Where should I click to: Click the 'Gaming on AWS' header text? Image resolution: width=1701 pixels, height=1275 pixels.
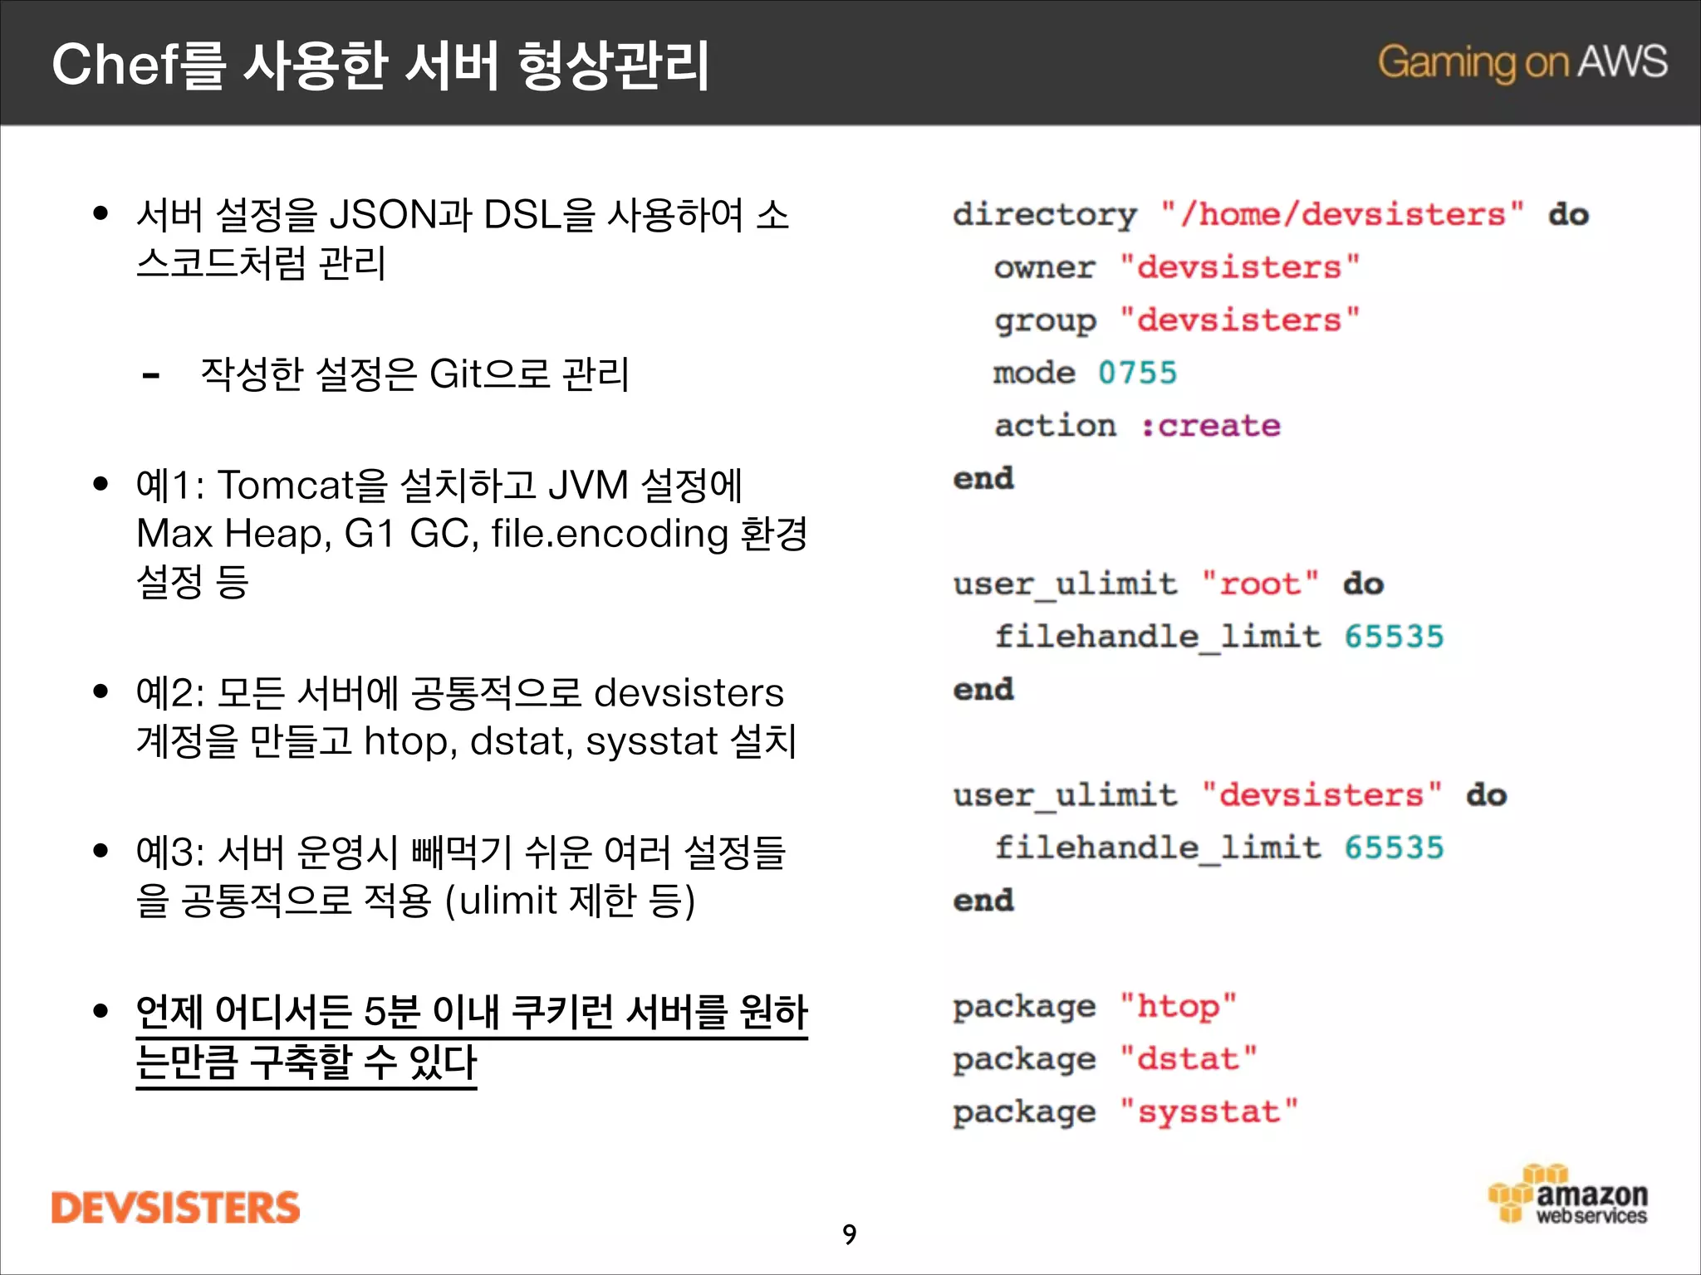tap(1522, 62)
